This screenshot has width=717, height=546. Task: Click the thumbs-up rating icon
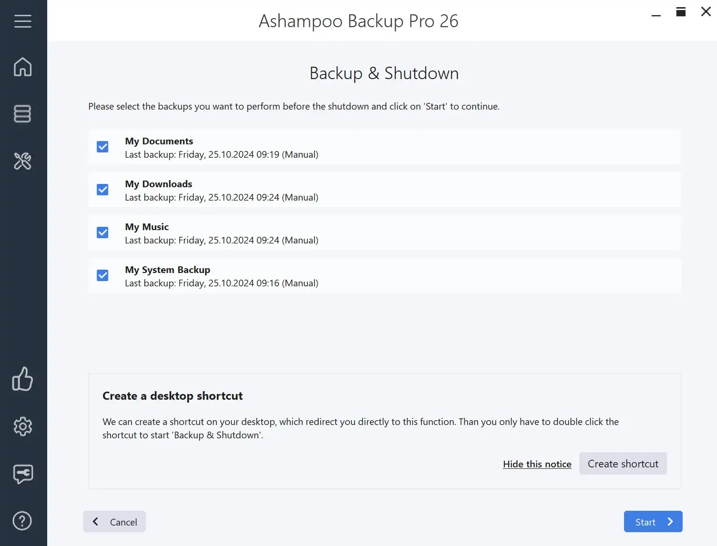[x=23, y=380]
